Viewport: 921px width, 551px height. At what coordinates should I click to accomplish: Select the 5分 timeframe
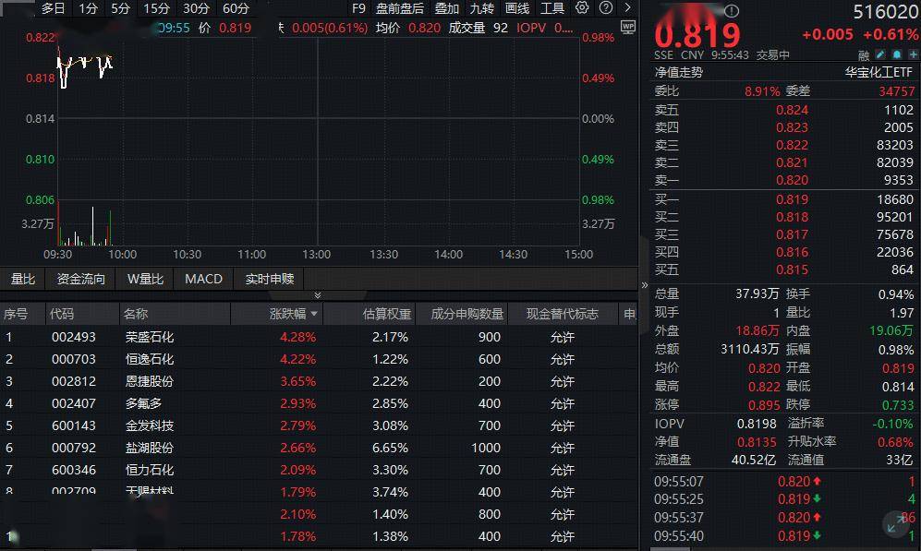[120, 8]
